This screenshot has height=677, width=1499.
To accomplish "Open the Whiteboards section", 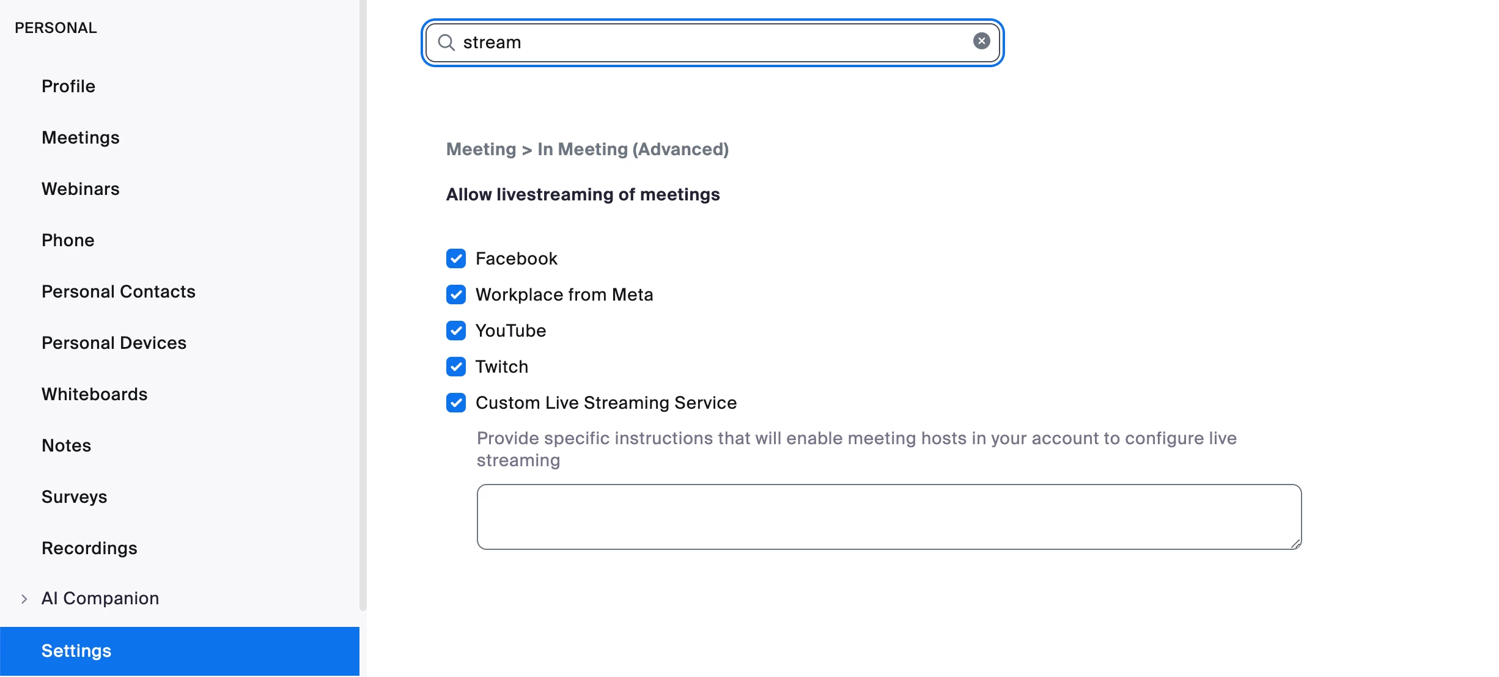I will [94, 394].
